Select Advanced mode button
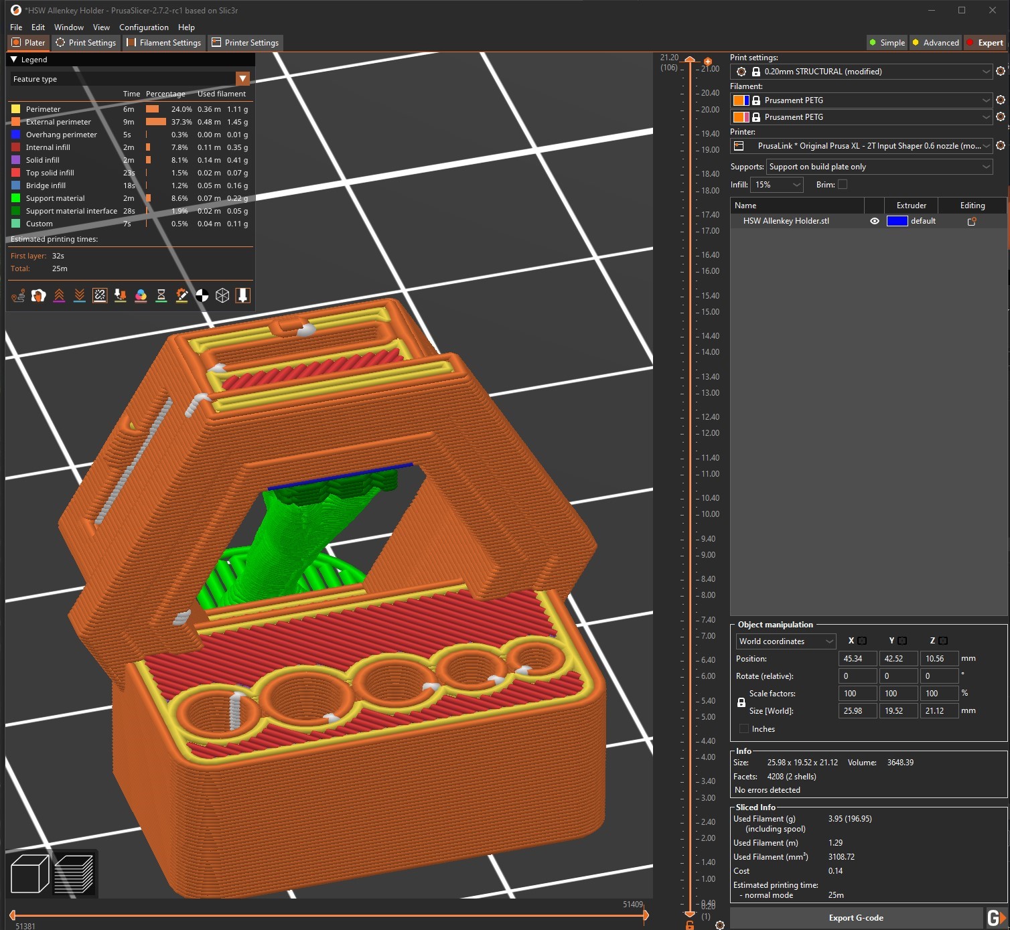 pyautogui.click(x=935, y=43)
